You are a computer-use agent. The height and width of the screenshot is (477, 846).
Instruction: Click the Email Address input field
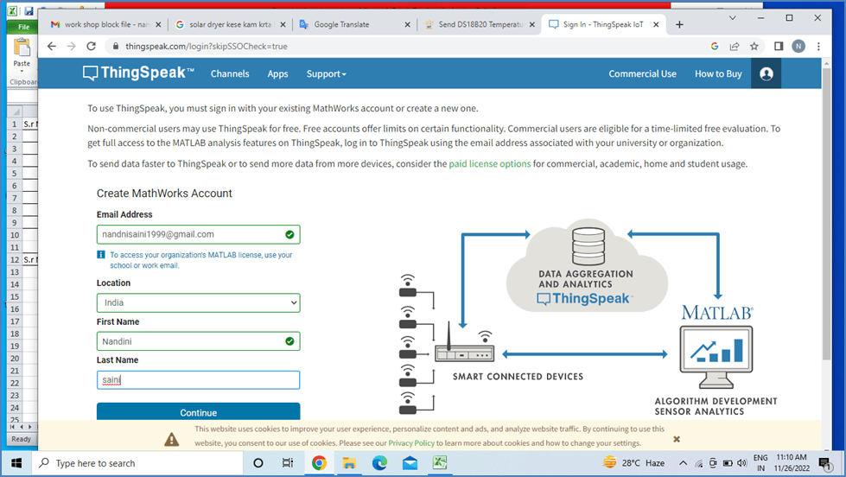(x=198, y=234)
